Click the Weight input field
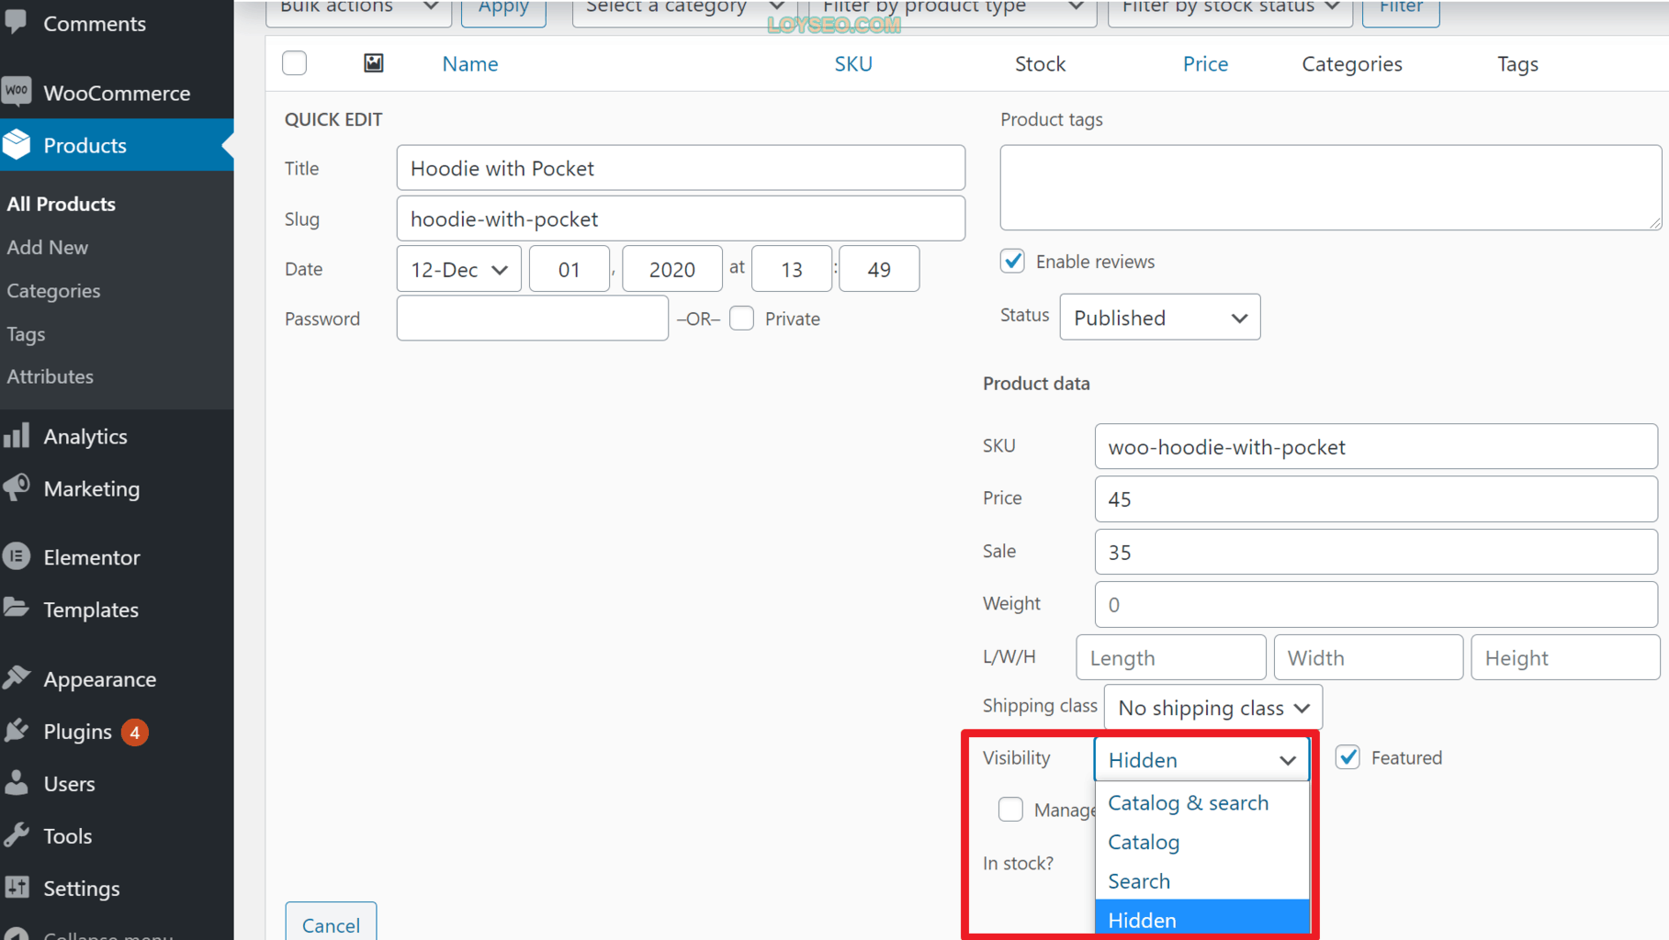1669x940 pixels. click(1376, 604)
